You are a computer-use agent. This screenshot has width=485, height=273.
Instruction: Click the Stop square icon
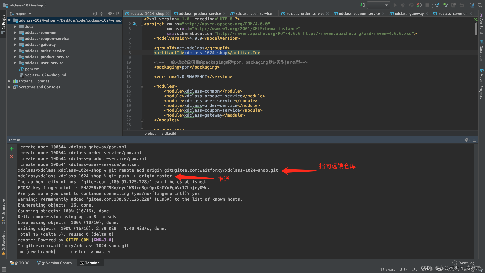coord(427,5)
